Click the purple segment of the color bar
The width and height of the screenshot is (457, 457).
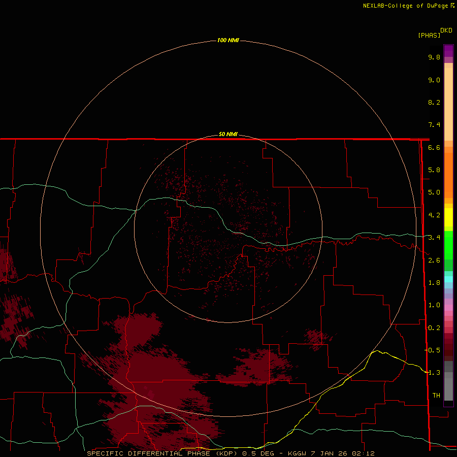[x=448, y=51]
